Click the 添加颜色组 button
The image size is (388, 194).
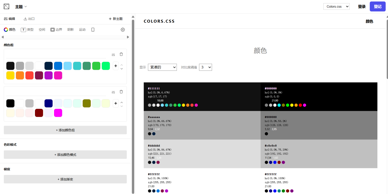point(65,130)
